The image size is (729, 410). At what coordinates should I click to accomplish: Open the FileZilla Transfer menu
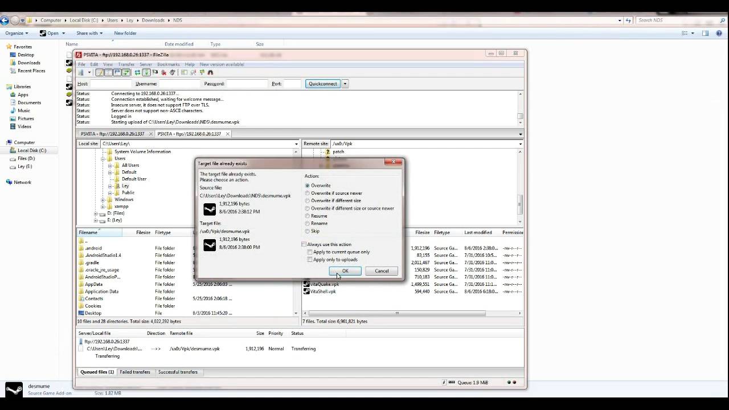point(126,64)
